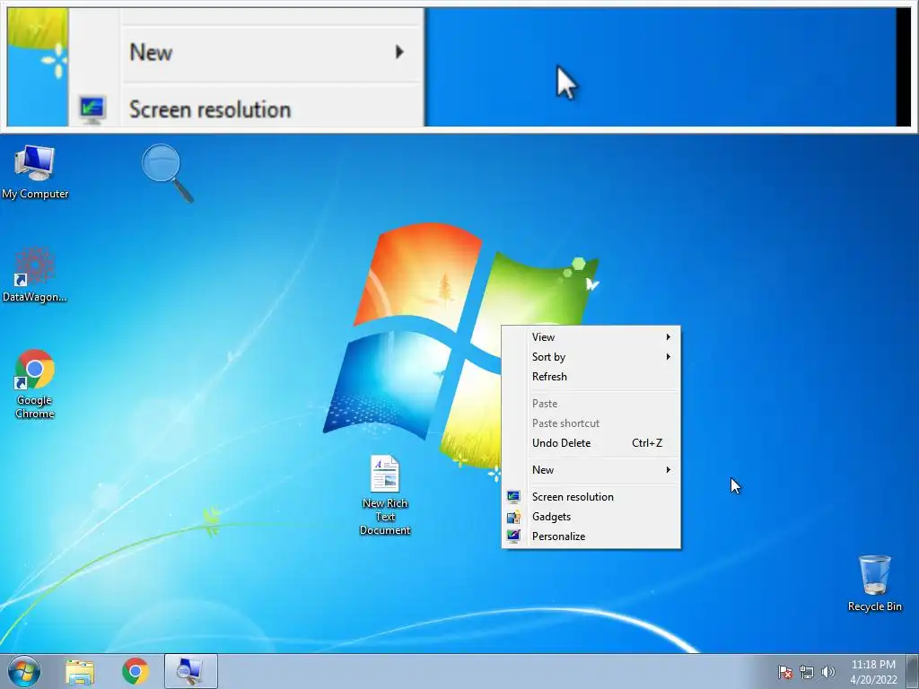Select the Recycle Bin icon
919x689 pixels.
click(x=874, y=583)
